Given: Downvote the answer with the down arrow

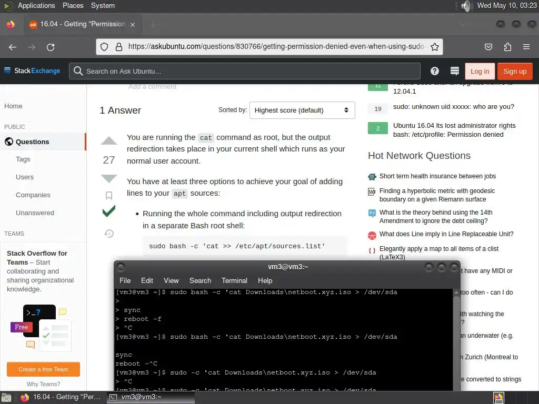Looking at the screenshot, I should 109,178.
